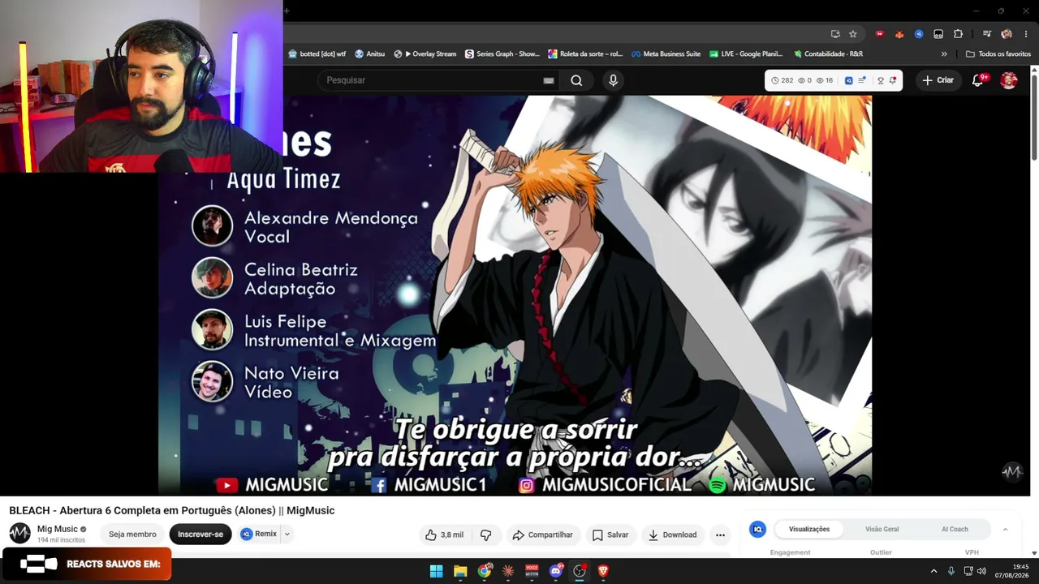Image resolution: width=1039 pixels, height=584 pixels.
Task: Click the Salvar button
Action: pyautogui.click(x=610, y=535)
